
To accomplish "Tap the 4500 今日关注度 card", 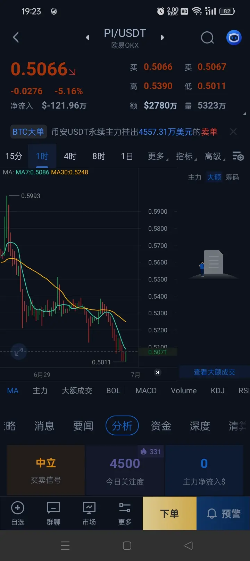I will tap(125, 470).
